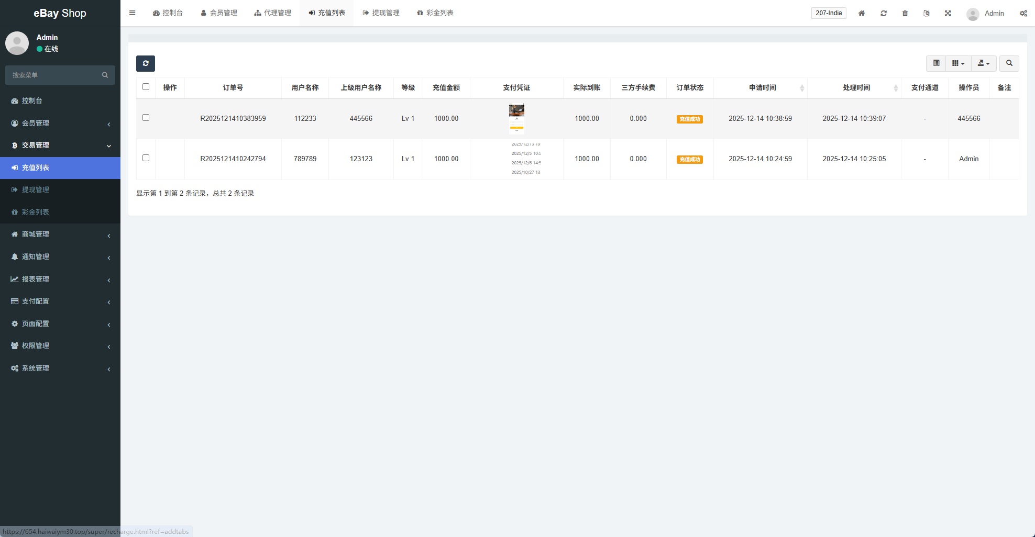Click the 搜索菜单 search input field

pos(55,75)
